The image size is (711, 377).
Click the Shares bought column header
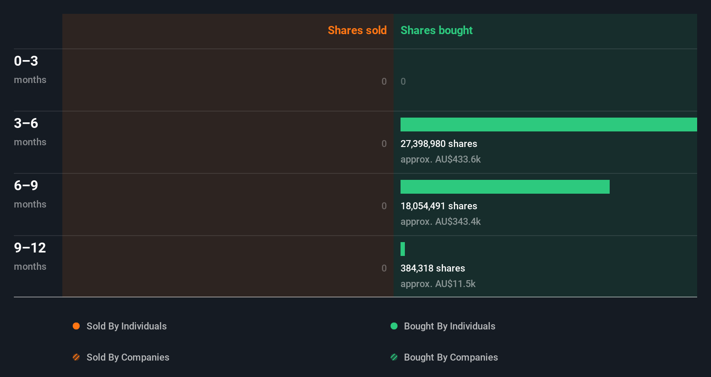436,30
